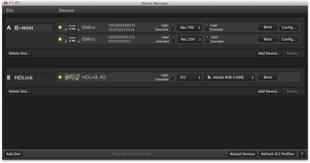Select output Extended radio for ISMini 00C0D0A08035

(x=207, y=29)
